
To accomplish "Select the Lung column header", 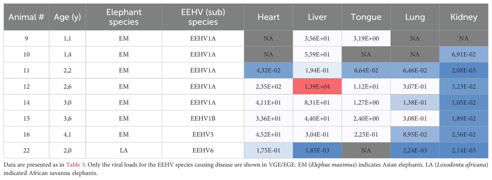I will (415, 17).
